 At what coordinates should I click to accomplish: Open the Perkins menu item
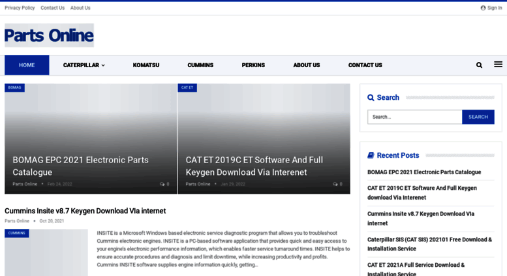point(253,65)
